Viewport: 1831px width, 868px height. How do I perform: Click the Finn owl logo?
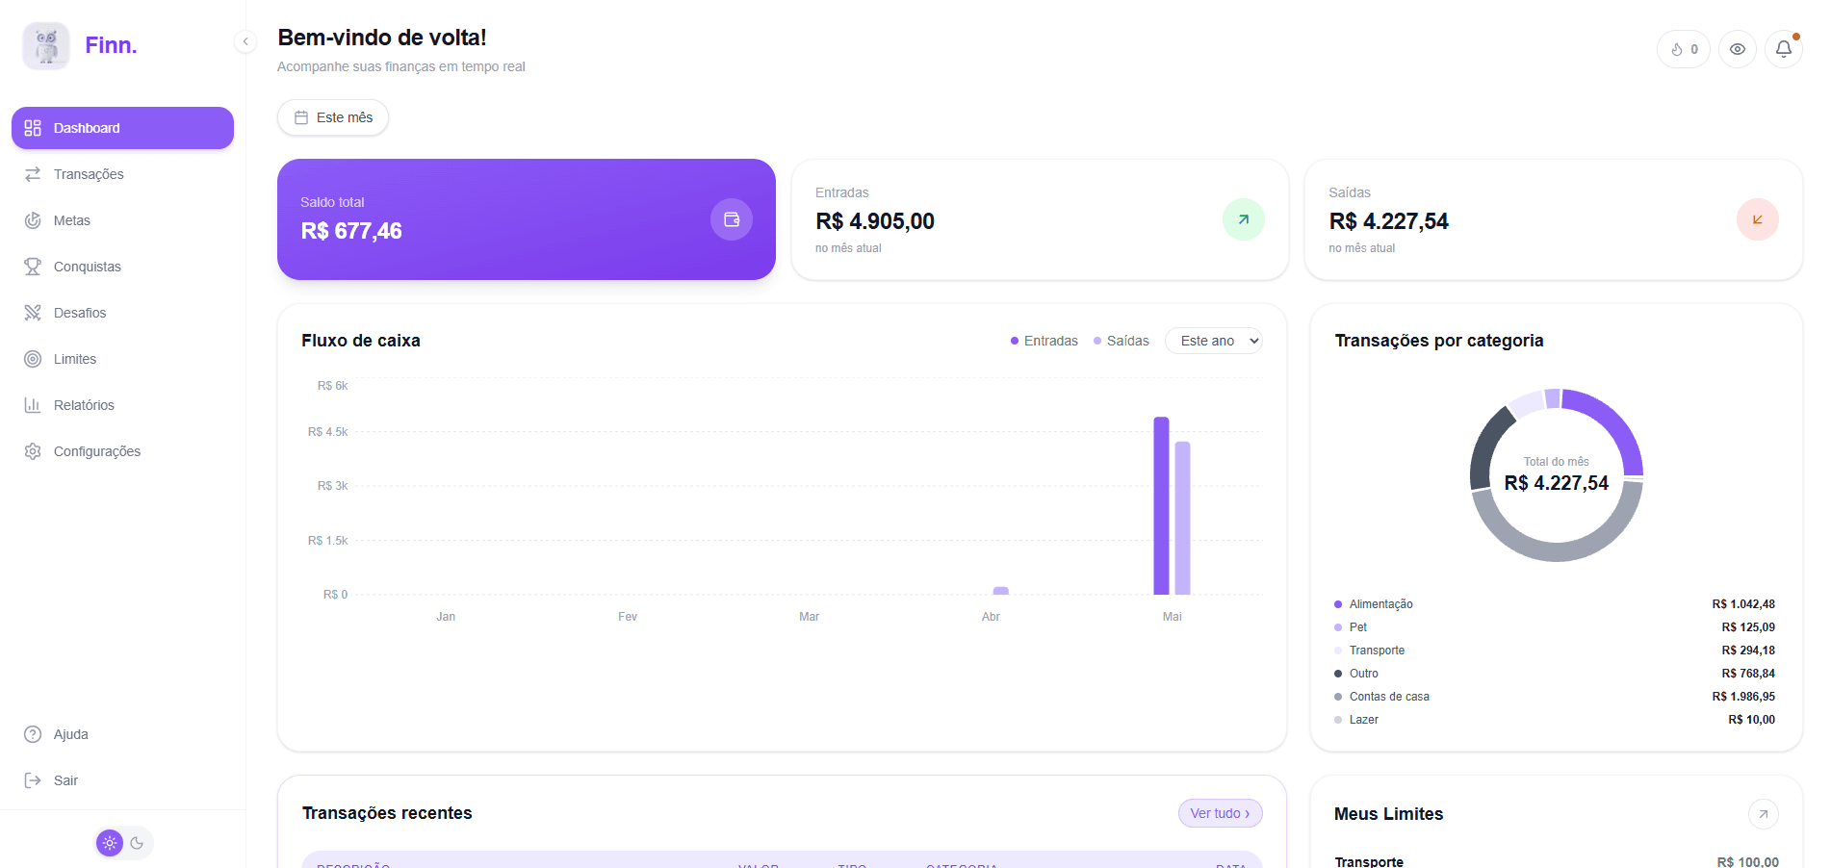(46, 45)
